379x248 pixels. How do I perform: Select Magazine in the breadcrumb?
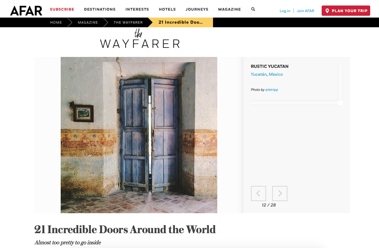pos(88,22)
